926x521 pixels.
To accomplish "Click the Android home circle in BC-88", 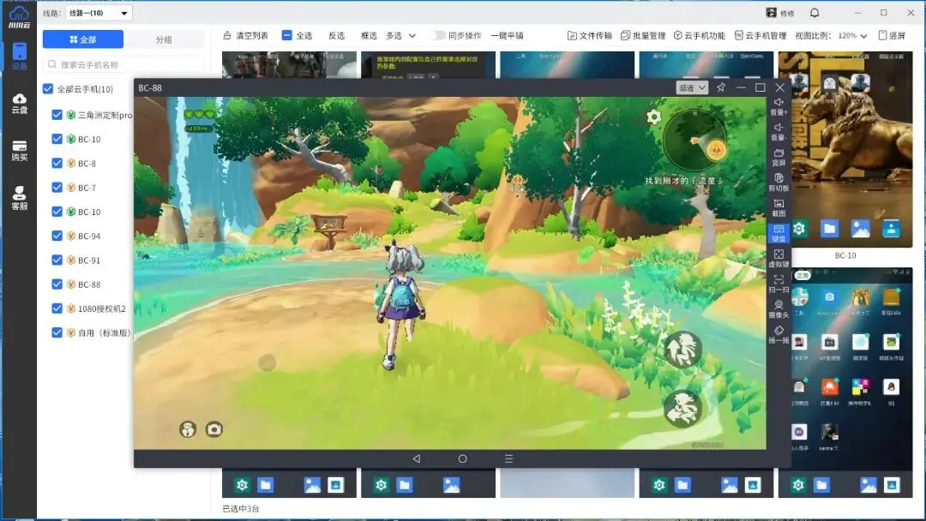I will (462, 458).
